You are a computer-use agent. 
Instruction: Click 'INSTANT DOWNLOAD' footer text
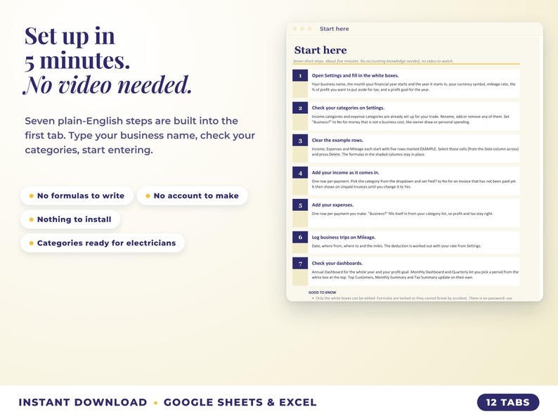coord(82,402)
